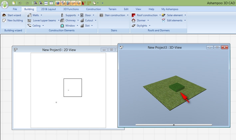
Task: Launch Start wizard
Action: [12, 15]
